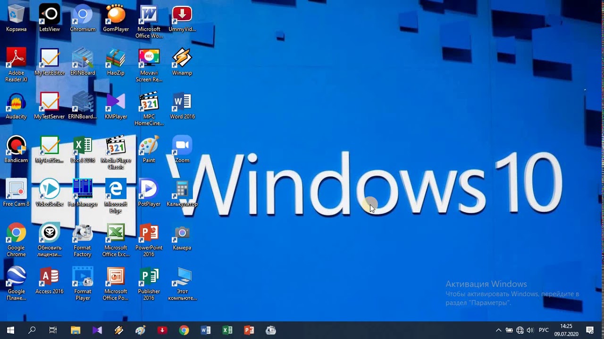Open the network globe tray icon
604x339 pixels.
click(x=520, y=330)
